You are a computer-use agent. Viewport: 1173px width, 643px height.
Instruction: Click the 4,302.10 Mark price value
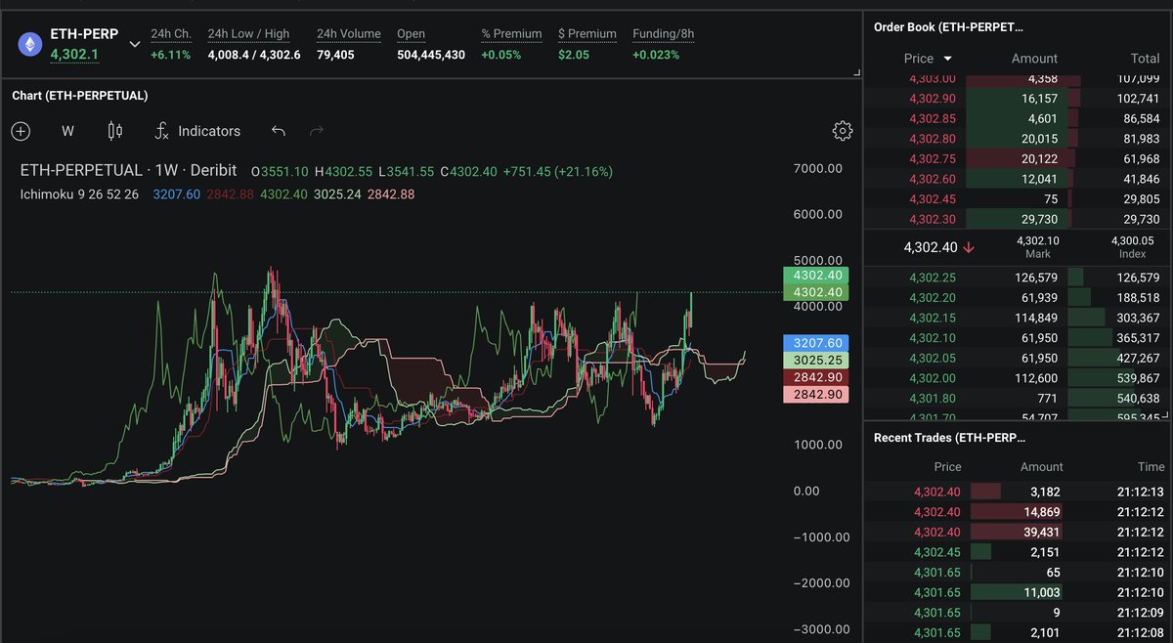1037,240
